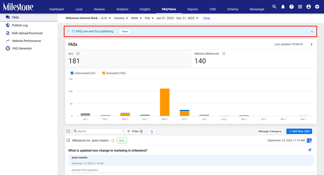Expand the Country dropdown
This screenshot has height=175, width=324.
click(121, 18)
